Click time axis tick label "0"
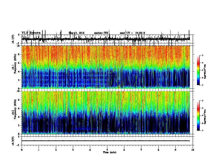 tap(22, 150)
